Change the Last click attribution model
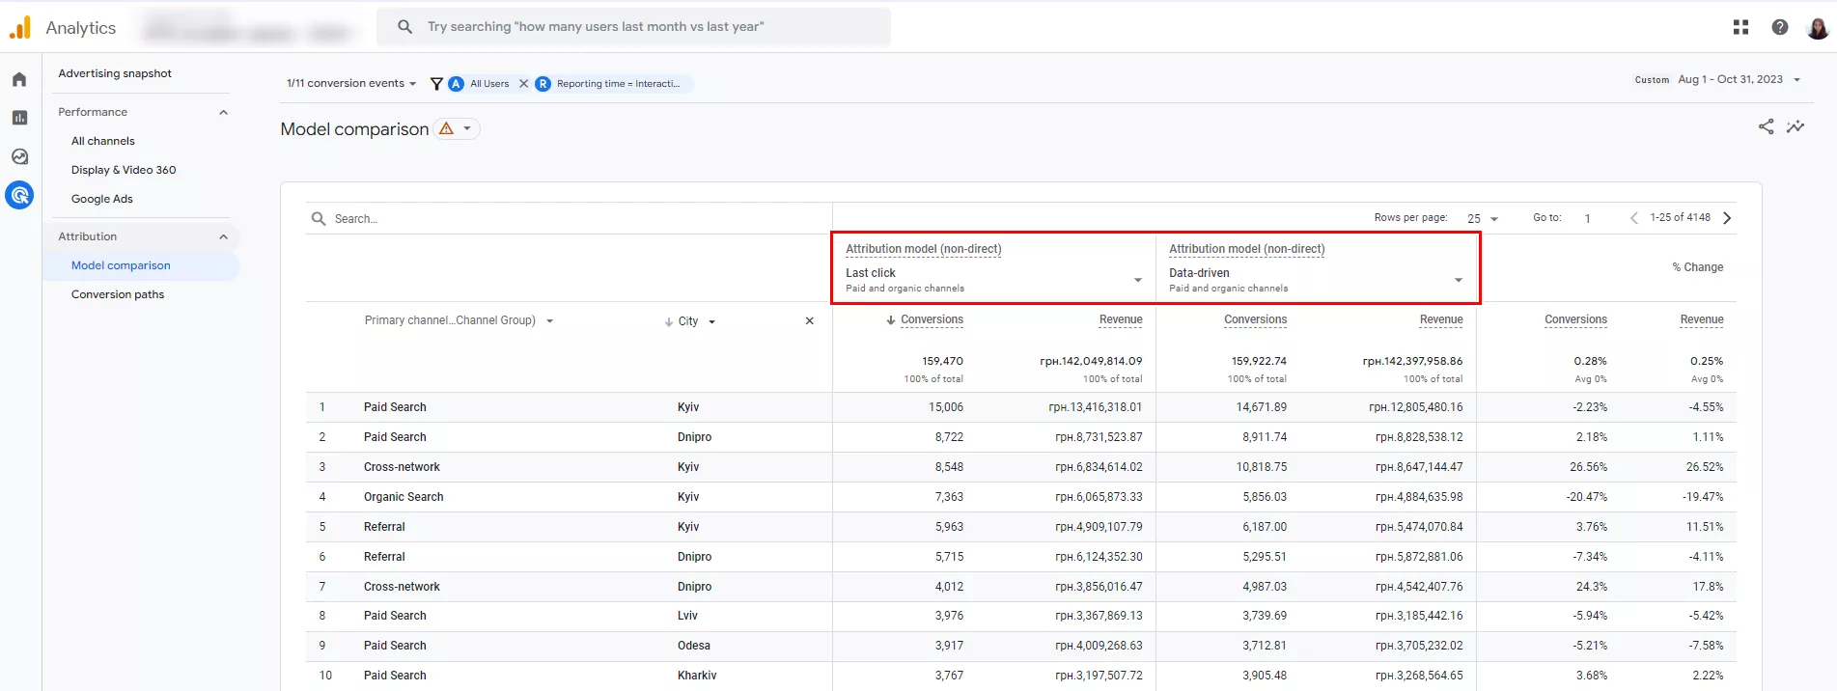The width and height of the screenshot is (1837, 691). point(994,280)
